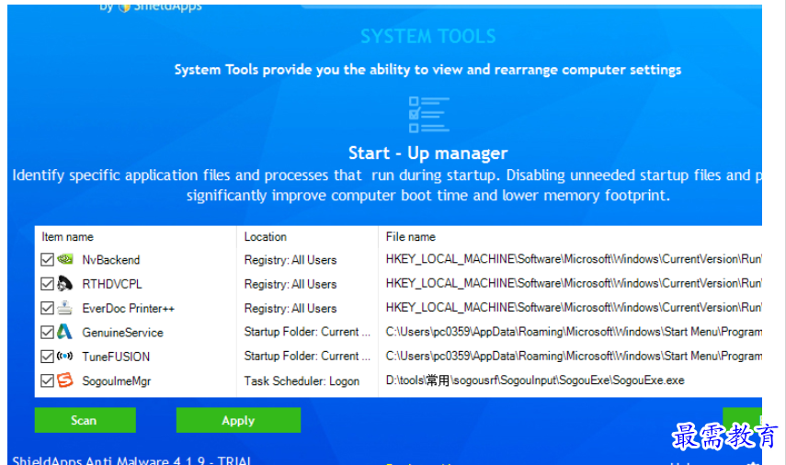Viewport: 786px width, 465px height.
Task: Click TuneFUSION's C:\Users\pc0359 file path
Action: pyautogui.click(x=574, y=356)
